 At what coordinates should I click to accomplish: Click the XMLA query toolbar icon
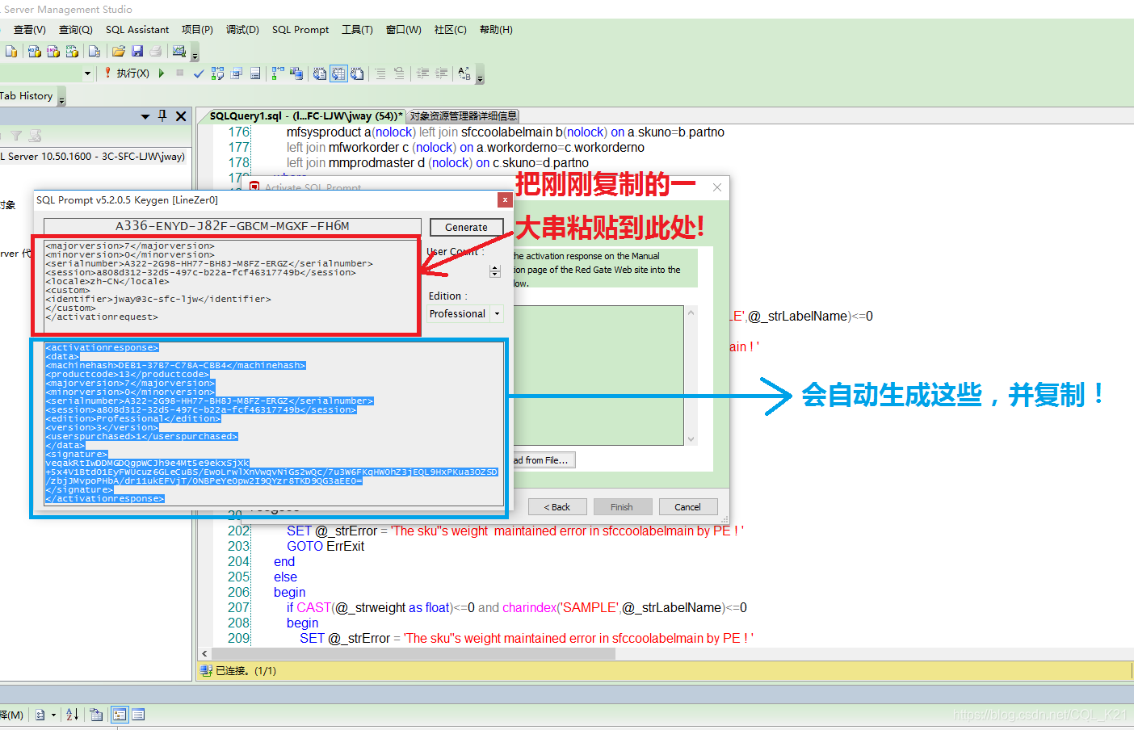pyautogui.click(x=72, y=52)
